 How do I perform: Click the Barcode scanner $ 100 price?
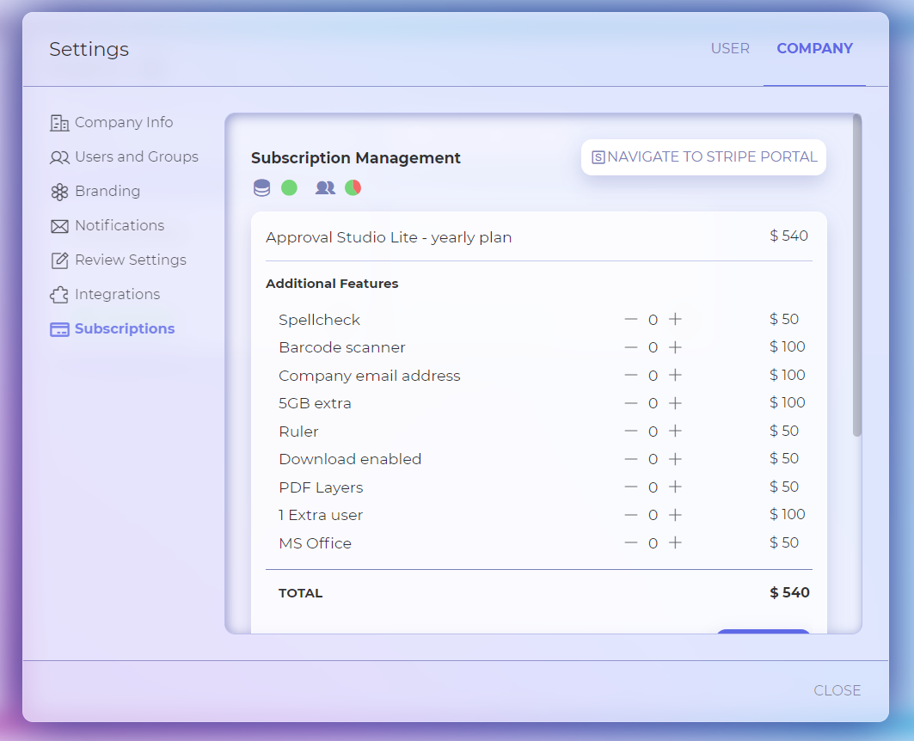pos(787,346)
